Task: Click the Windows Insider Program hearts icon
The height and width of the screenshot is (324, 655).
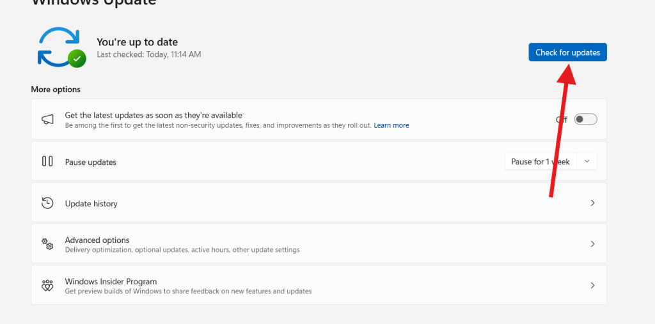Action: [x=47, y=286]
